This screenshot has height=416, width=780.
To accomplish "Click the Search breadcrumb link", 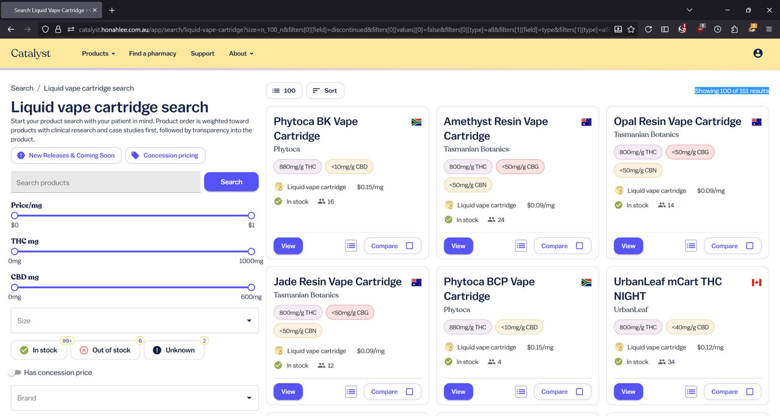I will 22,88.
